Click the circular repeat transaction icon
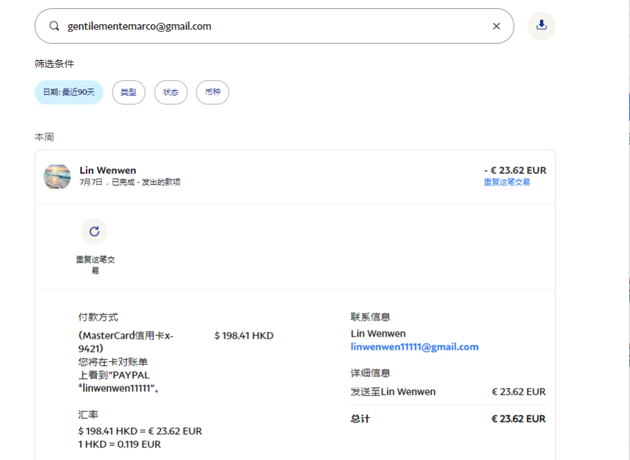Image resolution: width=630 pixels, height=460 pixels. tap(94, 231)
